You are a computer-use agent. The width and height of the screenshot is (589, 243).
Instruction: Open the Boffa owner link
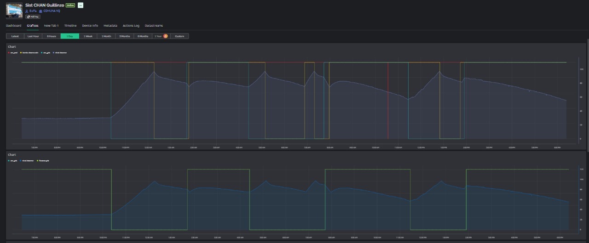click(x=33, y=11)
